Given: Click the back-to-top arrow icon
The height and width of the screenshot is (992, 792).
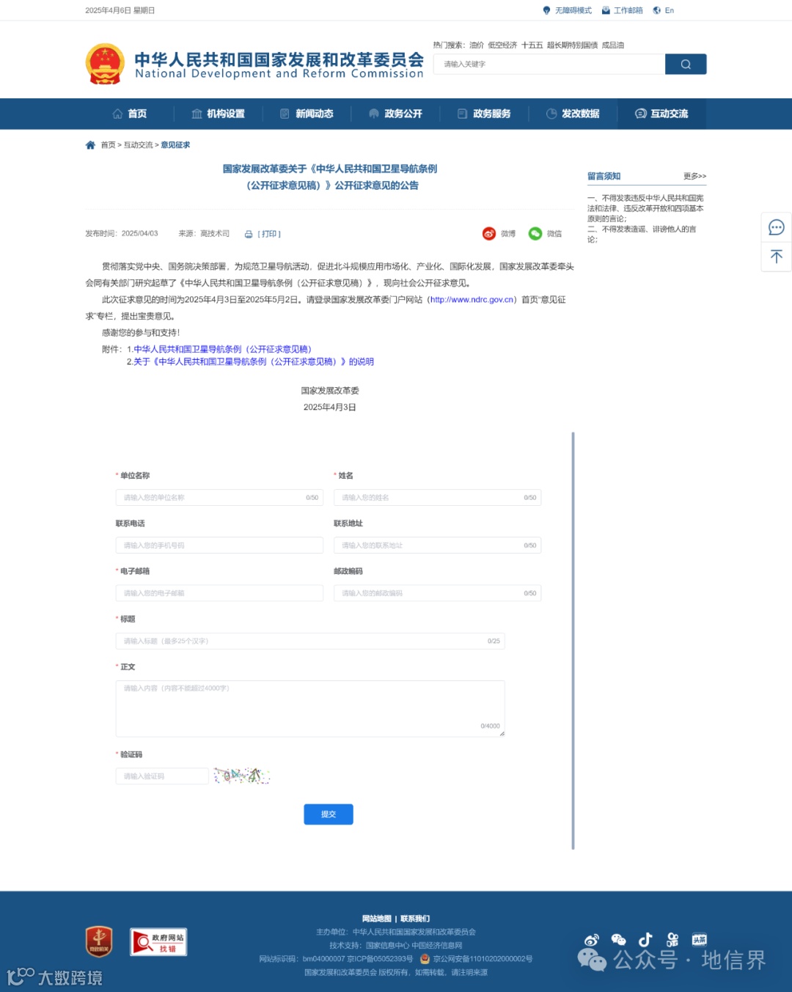Looking at the screenshot, I should [x=776, y=257].
